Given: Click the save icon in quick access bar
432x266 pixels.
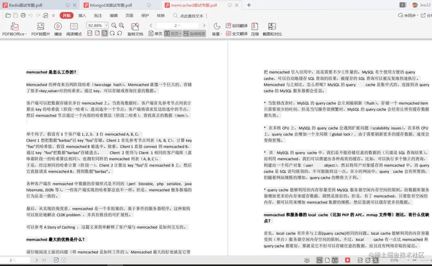Looking at the screenshot, I should point(16,16).
